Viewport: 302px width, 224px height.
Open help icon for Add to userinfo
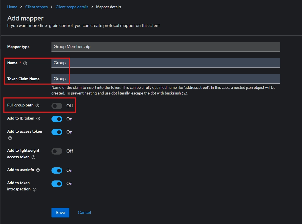click(38, 170)
